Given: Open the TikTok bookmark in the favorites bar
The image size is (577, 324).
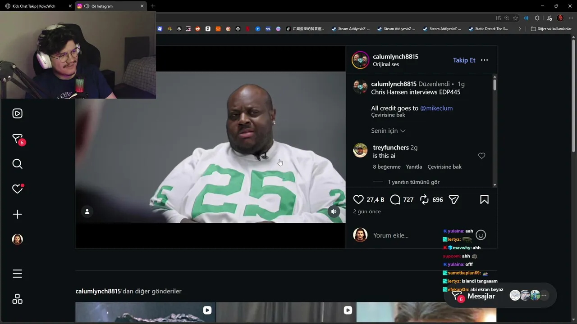Looking at the screenshot, I should coord(306,29).
